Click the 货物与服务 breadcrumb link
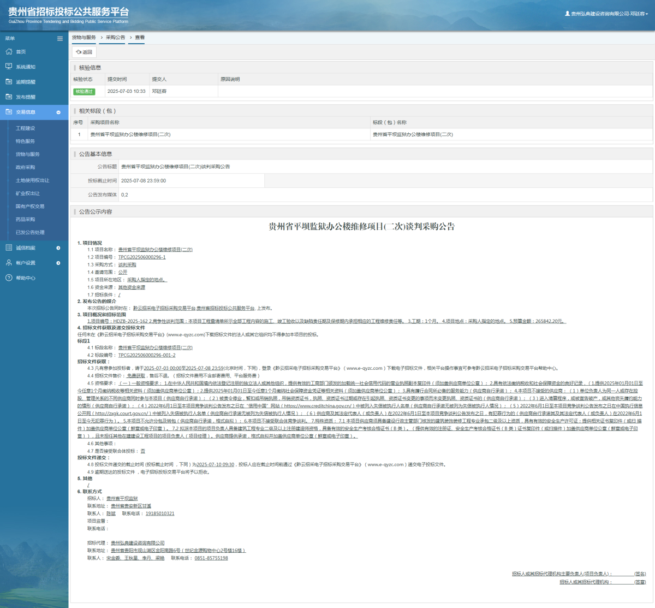This screenshot has width=655, height=608. tap(84, 38)
